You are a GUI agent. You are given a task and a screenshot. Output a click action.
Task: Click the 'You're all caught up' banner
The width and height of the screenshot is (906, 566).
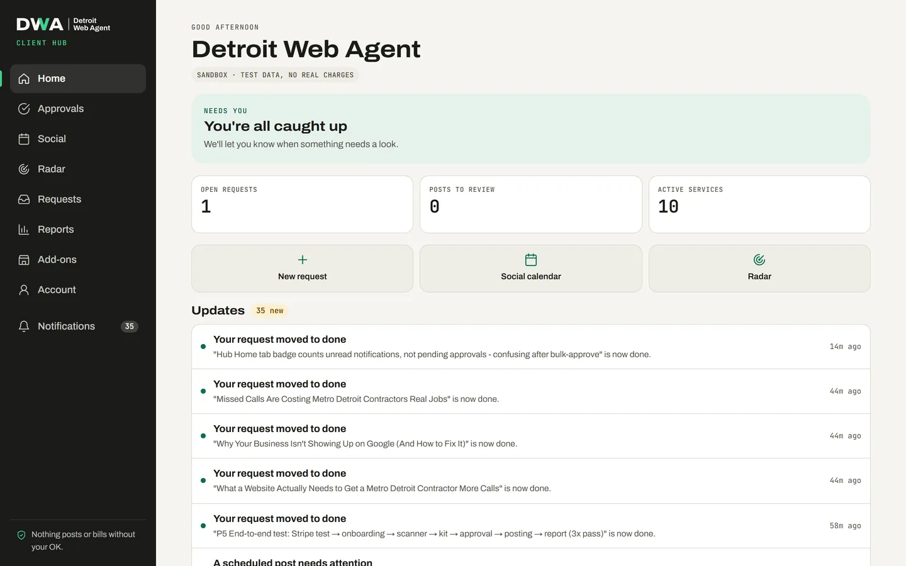tap(531, 129)
